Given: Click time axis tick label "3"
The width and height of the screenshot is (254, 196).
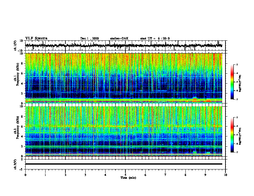Looking at the screenshot, I should (x=85, y=175).
